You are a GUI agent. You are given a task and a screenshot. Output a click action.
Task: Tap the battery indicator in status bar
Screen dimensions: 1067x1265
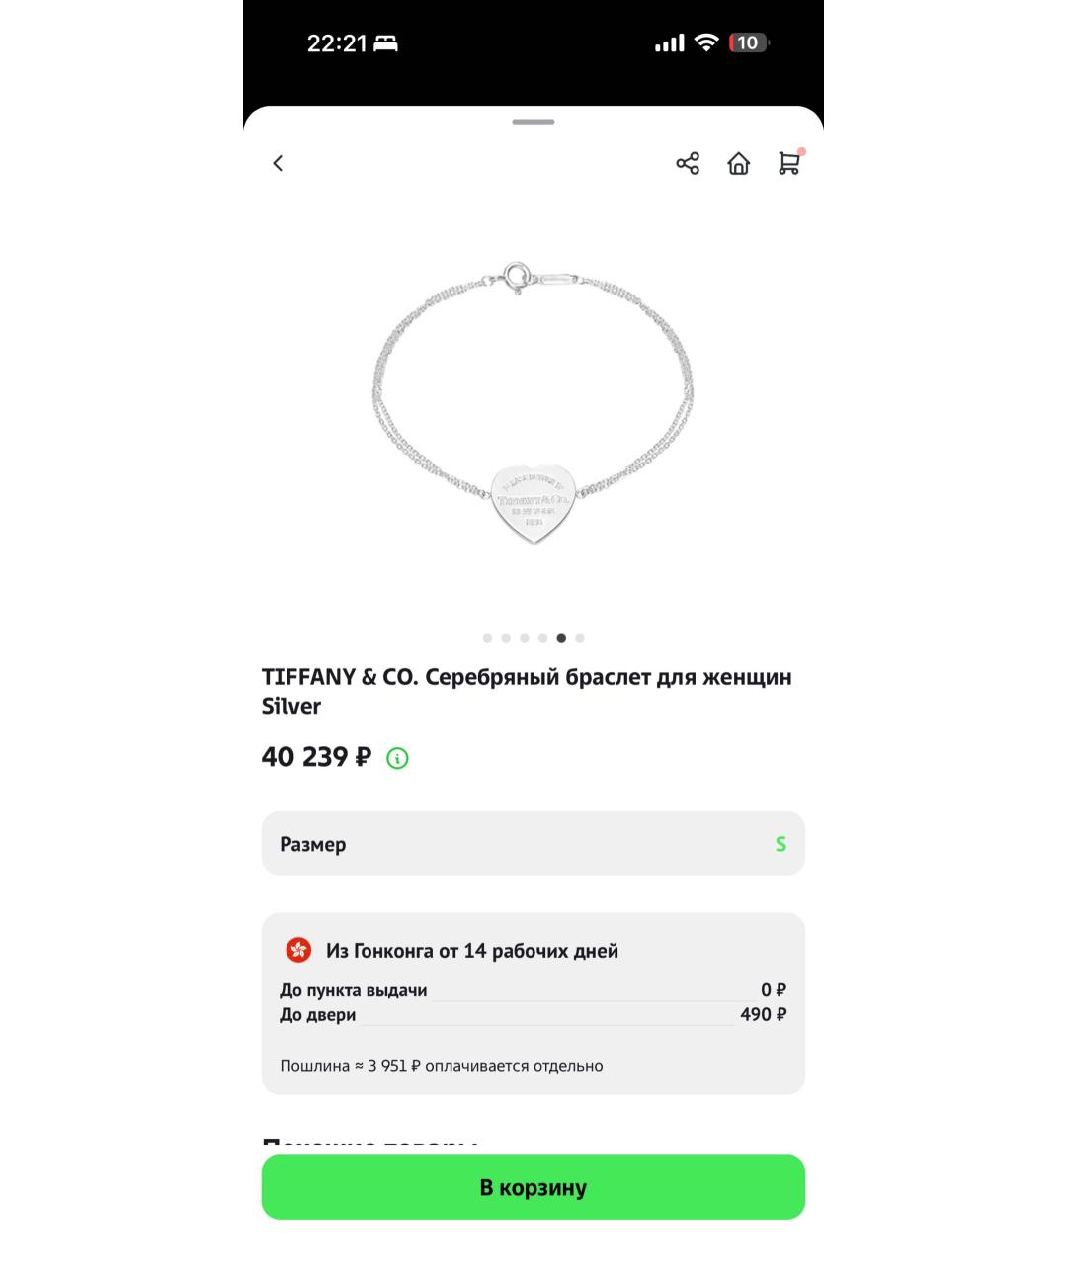pyautogui.click(x=749, y=42)
